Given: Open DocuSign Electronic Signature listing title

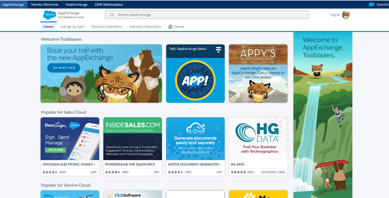Looking at the screenshot, I should coord(70,164).
